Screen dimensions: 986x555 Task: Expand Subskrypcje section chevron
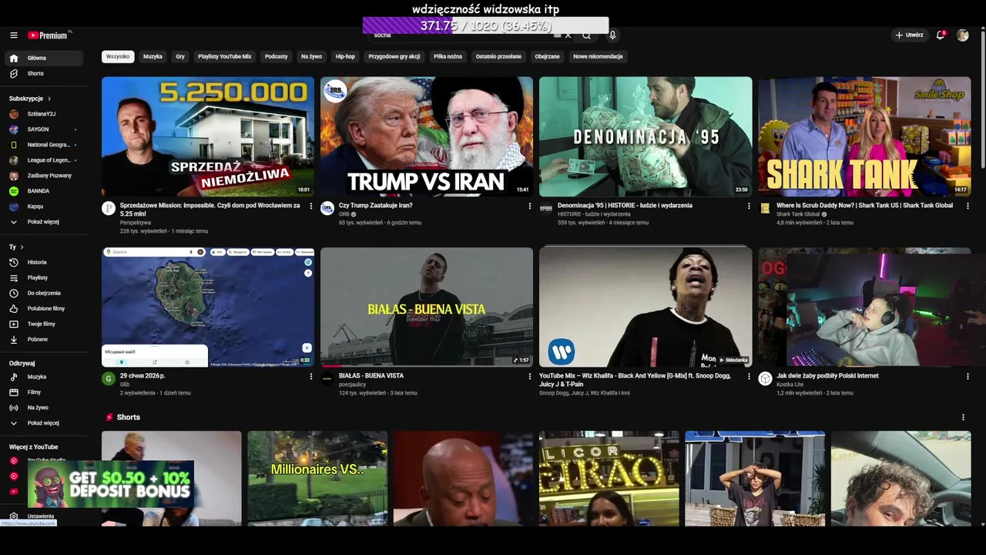(x=49, y=99)
